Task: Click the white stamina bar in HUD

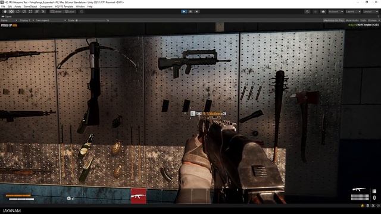Action: (21, 199)
